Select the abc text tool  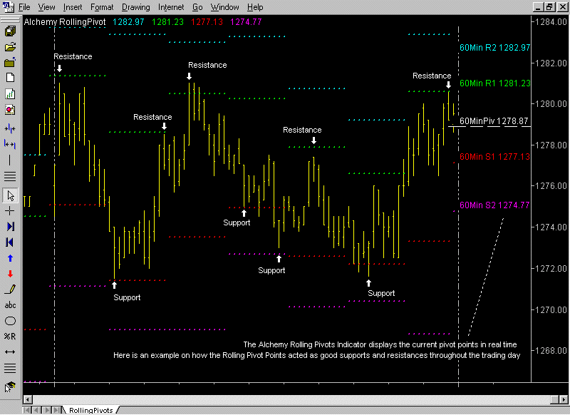tap(10, 305)
